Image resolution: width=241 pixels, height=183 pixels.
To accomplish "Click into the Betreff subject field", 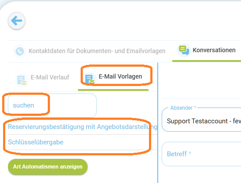I will coord(202,154).
